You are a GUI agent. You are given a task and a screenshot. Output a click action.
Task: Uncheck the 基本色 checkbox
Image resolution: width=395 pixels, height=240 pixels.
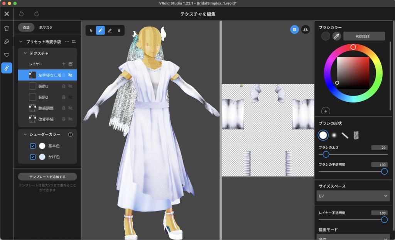[33, 146]
